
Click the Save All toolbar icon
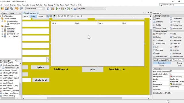11,9
